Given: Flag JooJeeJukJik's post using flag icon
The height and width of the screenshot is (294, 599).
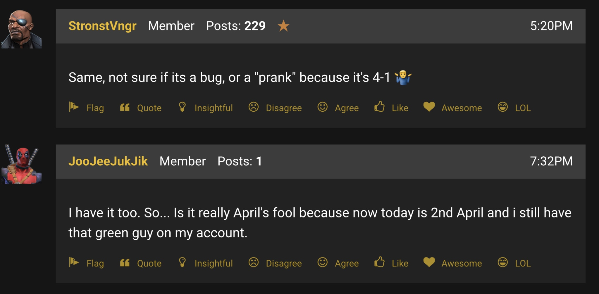Looking at the screenshot, I should 74,262.
